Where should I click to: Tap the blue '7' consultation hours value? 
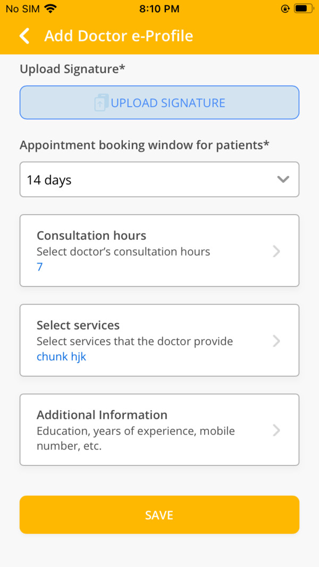(40, 267)
